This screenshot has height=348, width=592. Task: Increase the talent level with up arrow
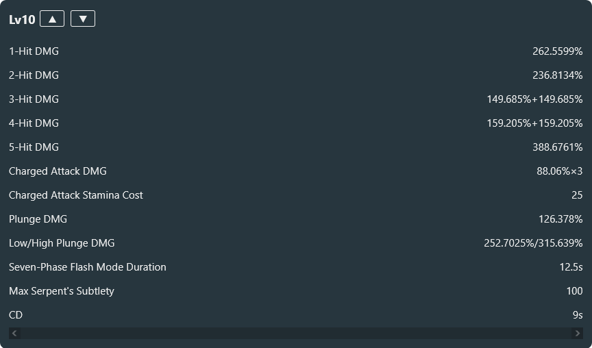[x=52, y=19]
